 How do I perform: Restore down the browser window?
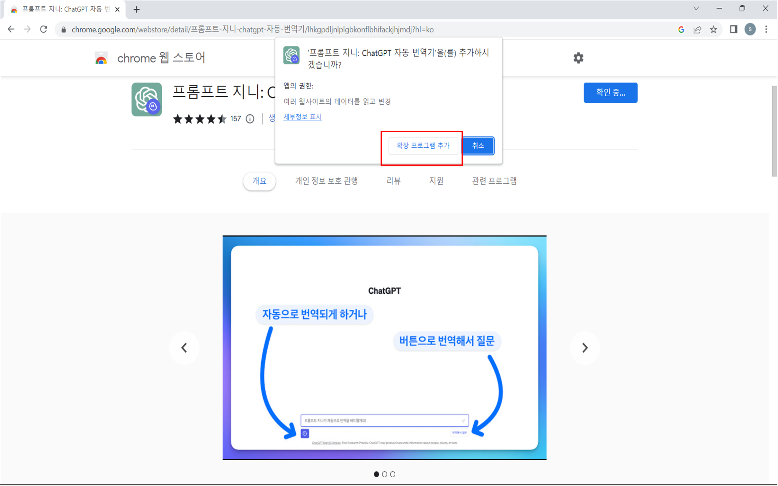pyautogui.click(x=742, y=9)
